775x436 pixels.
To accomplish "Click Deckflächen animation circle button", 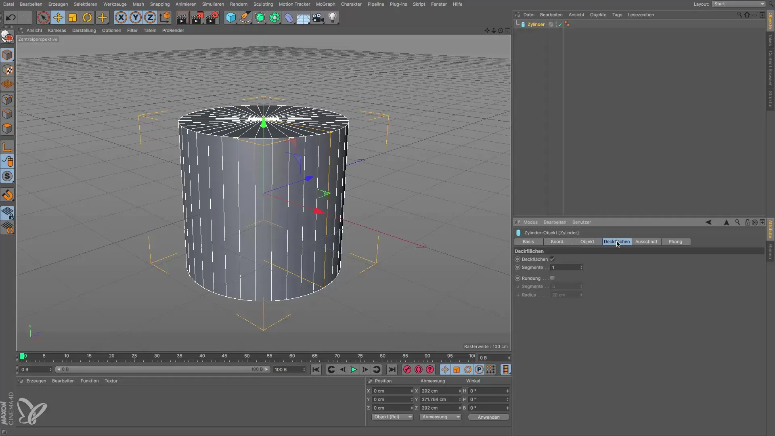I will (517, 259).
